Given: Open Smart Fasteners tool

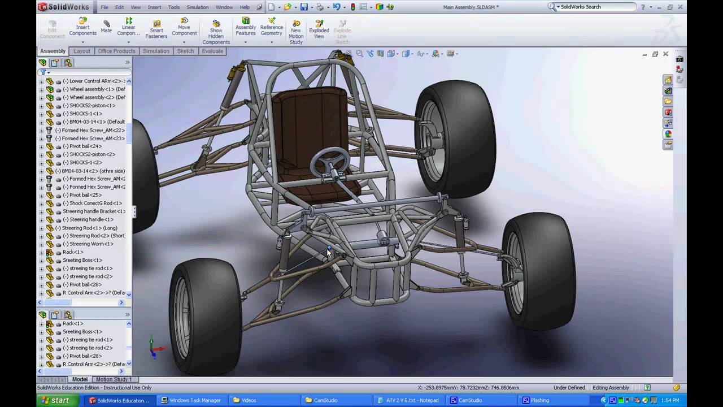Looking at the screenshot, I should 156,29.
